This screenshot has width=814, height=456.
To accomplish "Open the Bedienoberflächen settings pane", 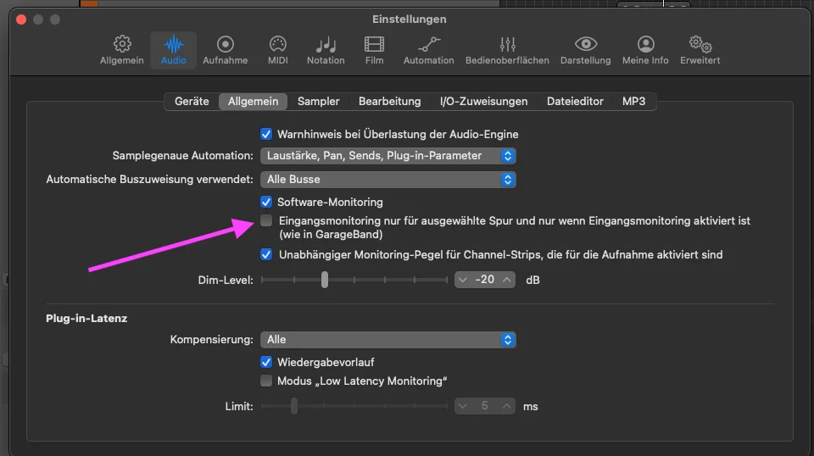I will (x=507, y=50).
